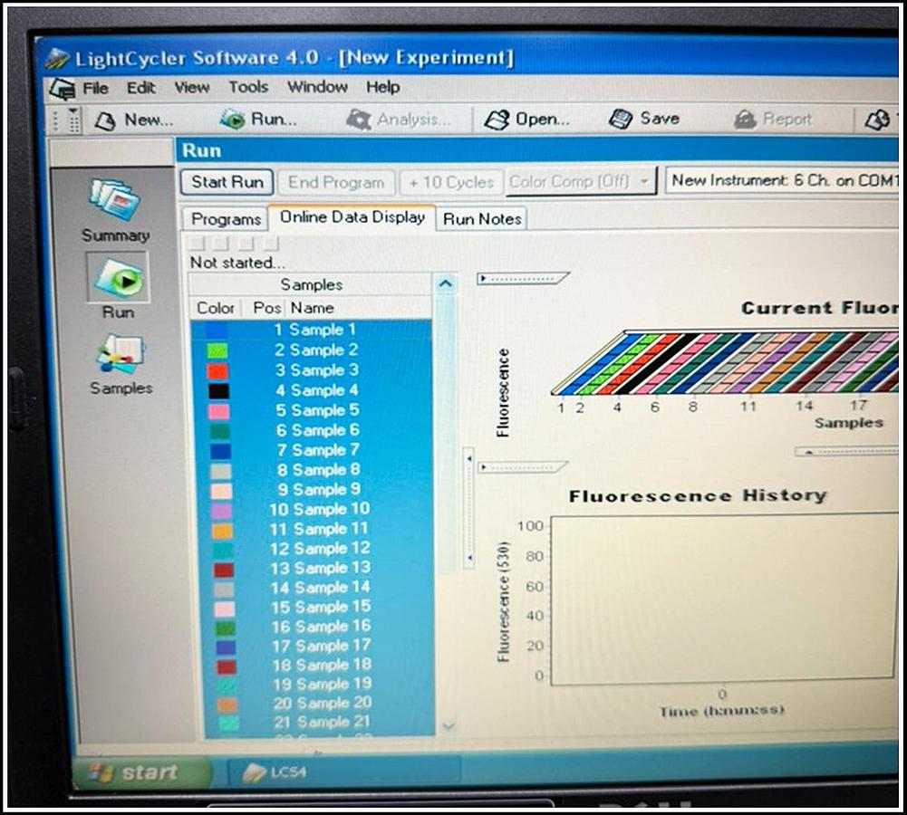Switch to the Programs tab
The image size is (907, 815).
point(225,218)
